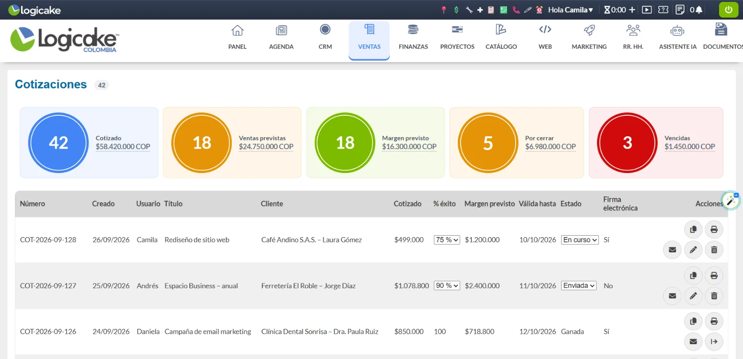The height and width of the screenshot is (359, 743).
Task: Click the alarm clock icon
Action: tap(540, 10)
